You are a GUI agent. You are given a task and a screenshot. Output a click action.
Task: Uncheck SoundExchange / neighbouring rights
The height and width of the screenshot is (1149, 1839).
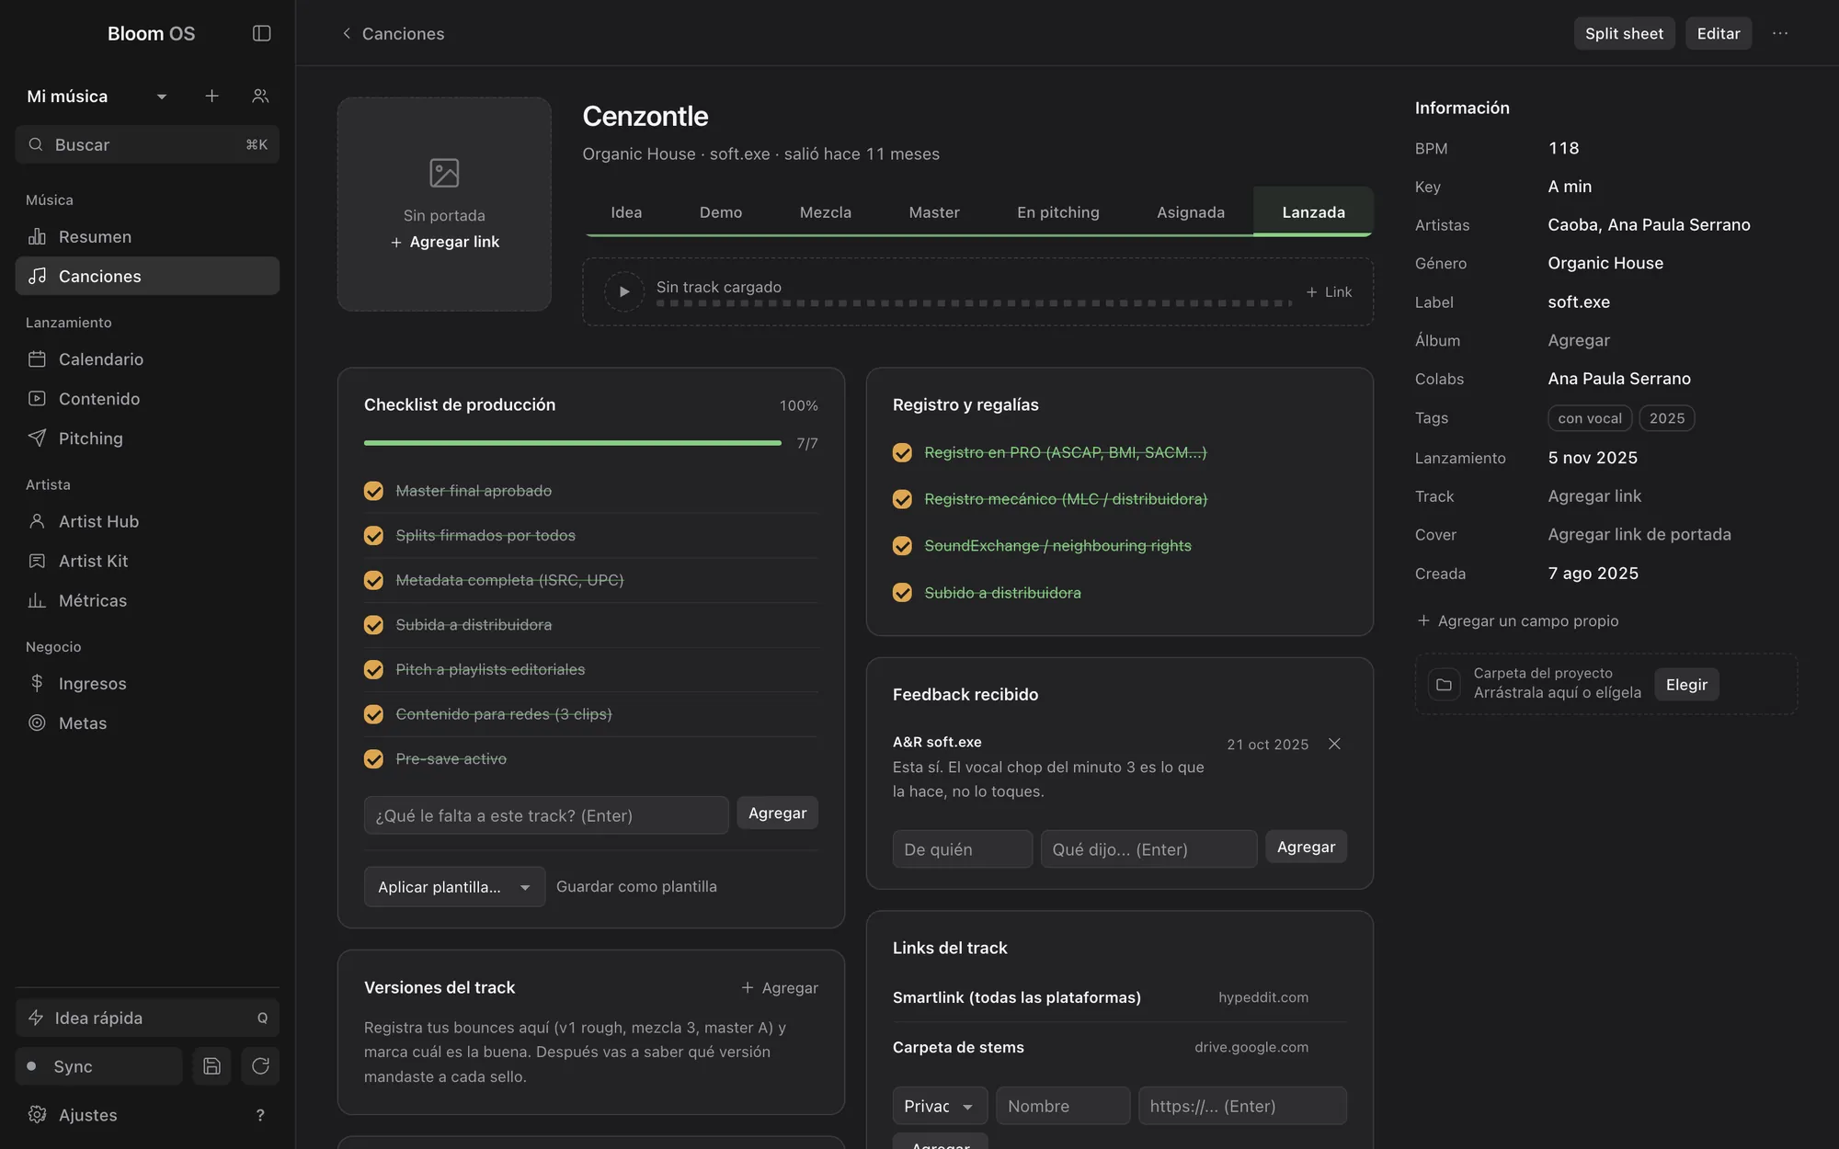pyautogui.click(x=902, y=546)
